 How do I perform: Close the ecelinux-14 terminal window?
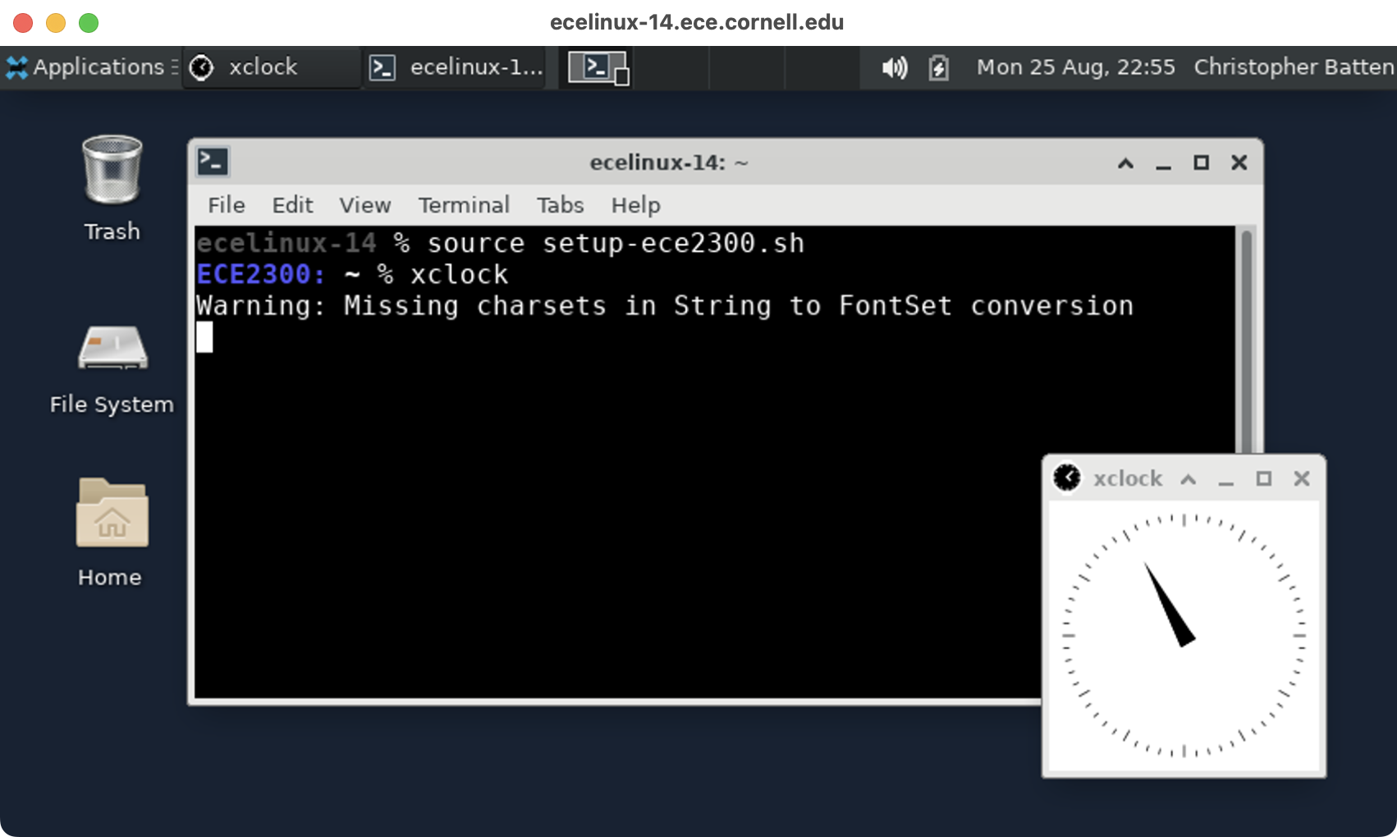pos(1239,162)
